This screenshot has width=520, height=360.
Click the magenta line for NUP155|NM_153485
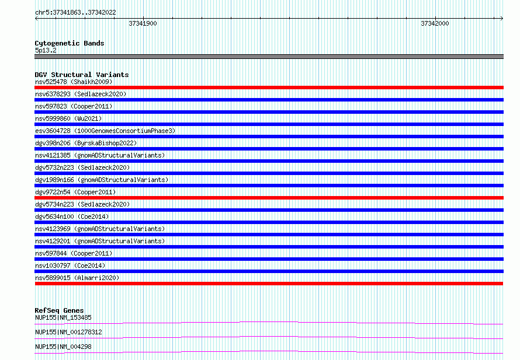tap(269, 323)
